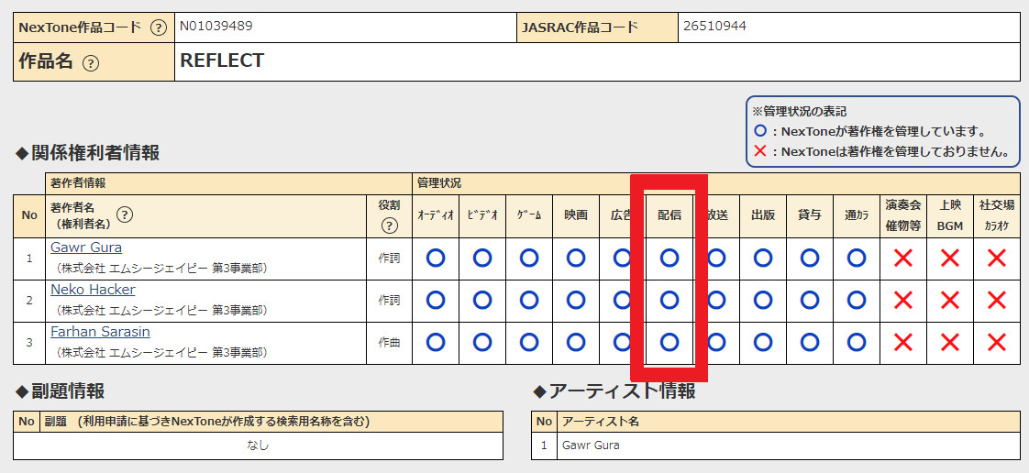Click the help icon beside NexTone作品コード
This screenshot has width=1029, height=473.
[159, 27]
